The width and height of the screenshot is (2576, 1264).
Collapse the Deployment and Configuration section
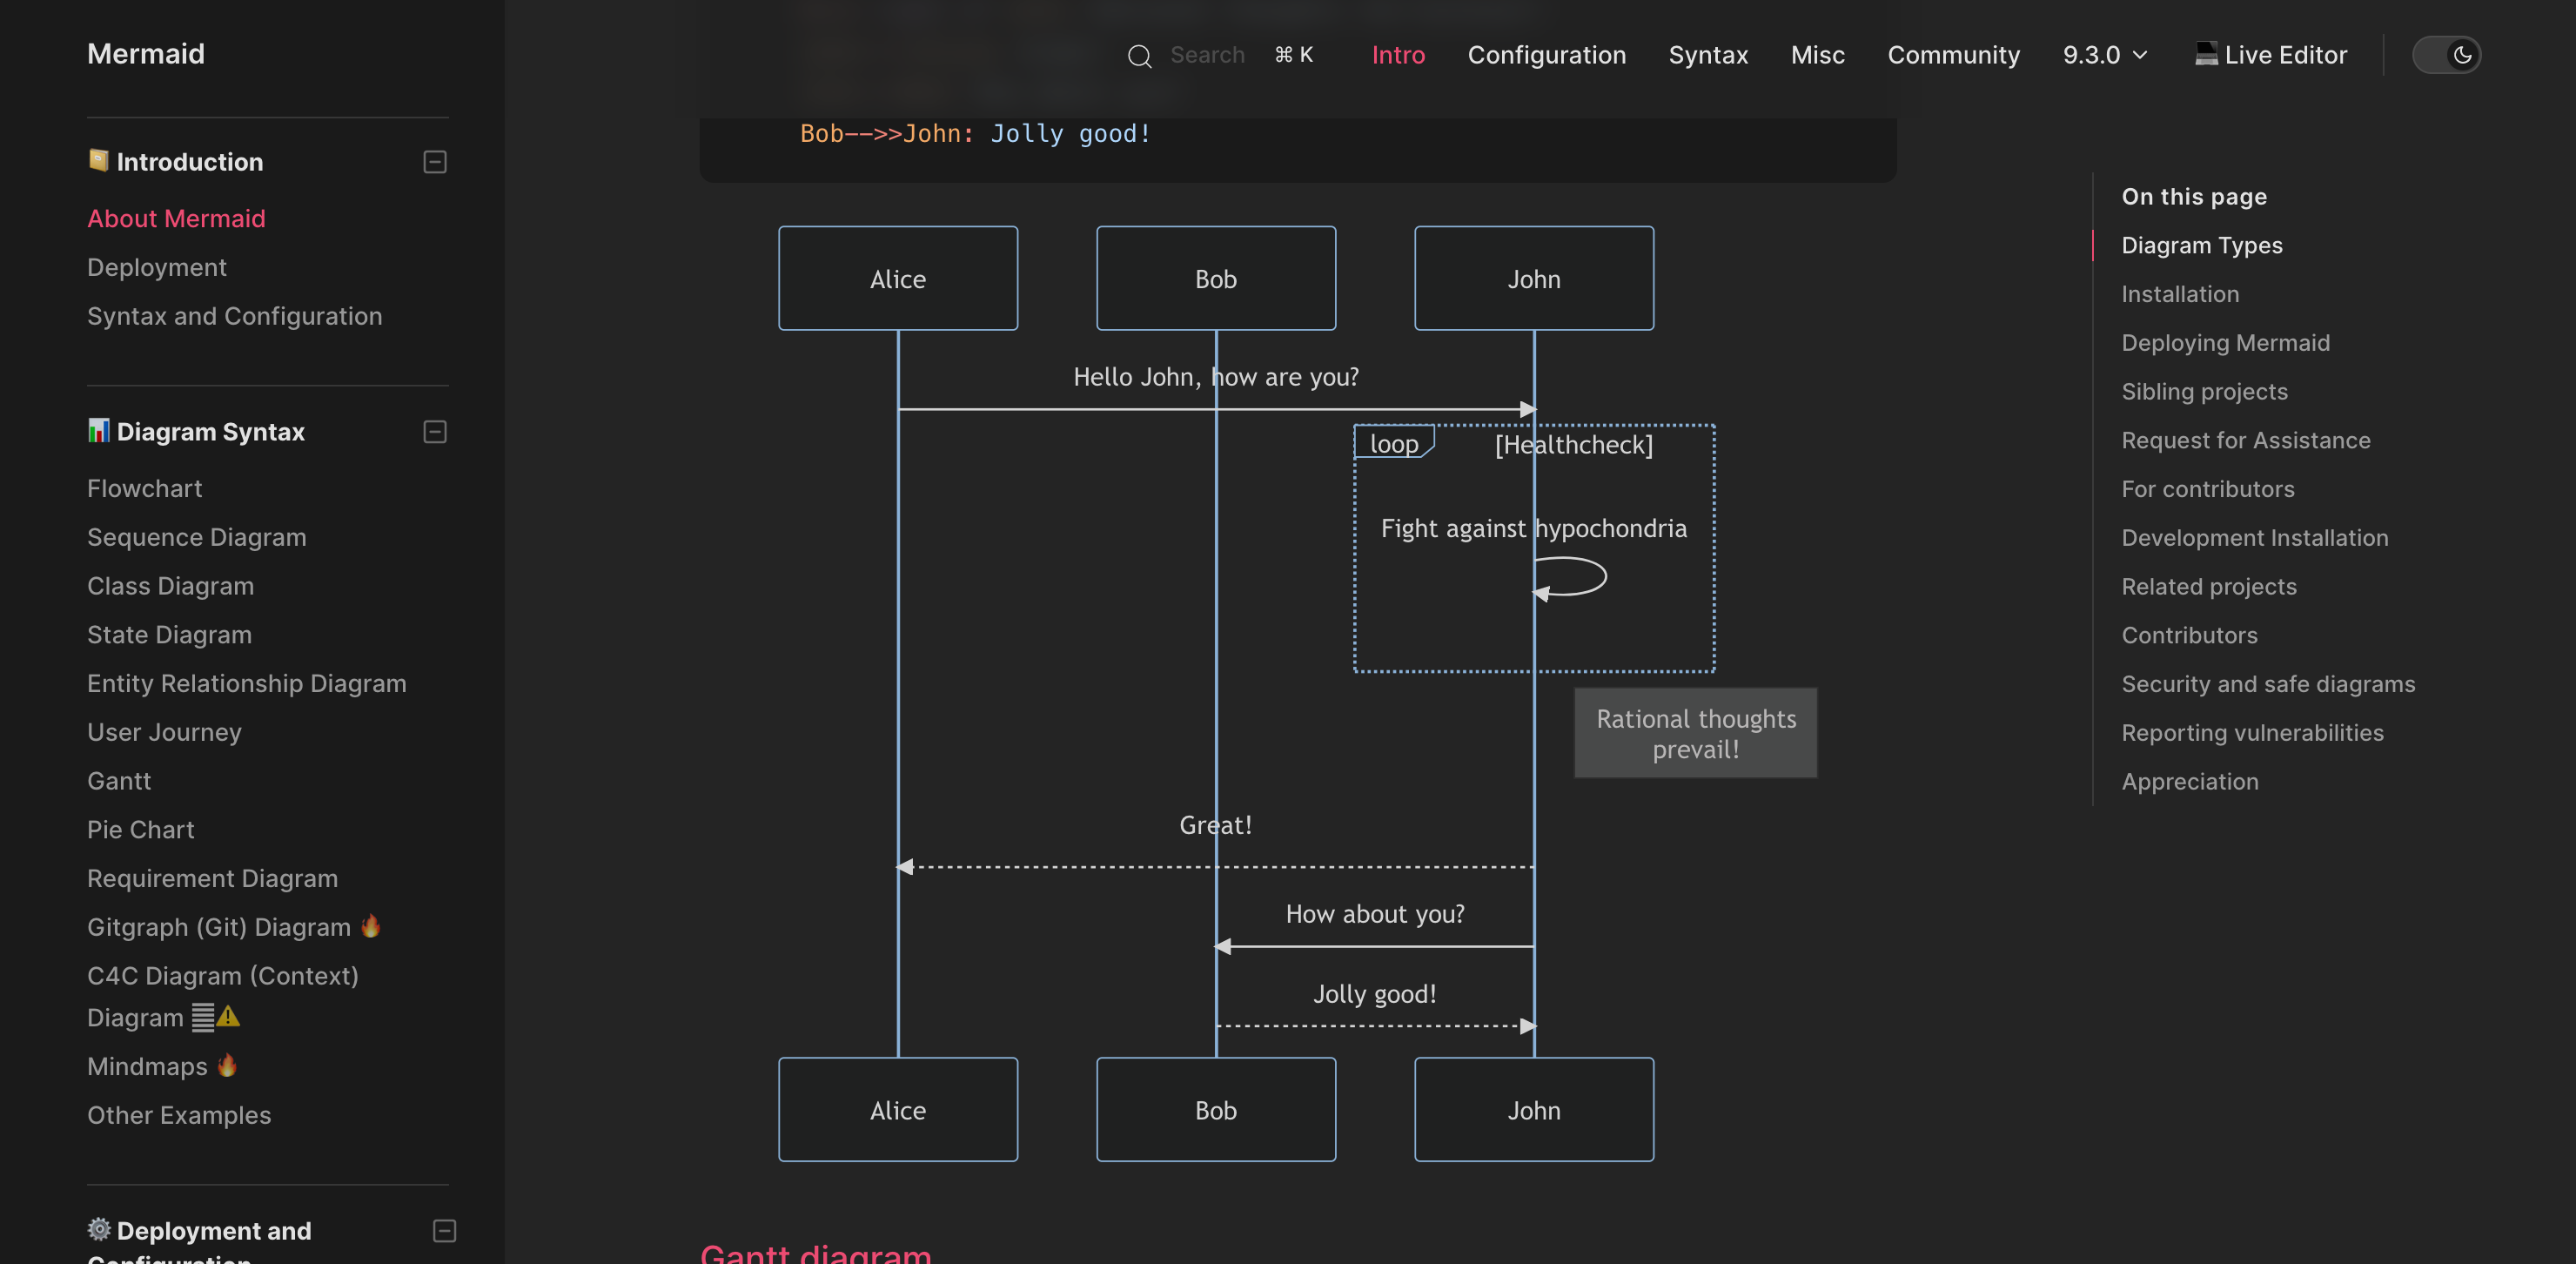444,1230
